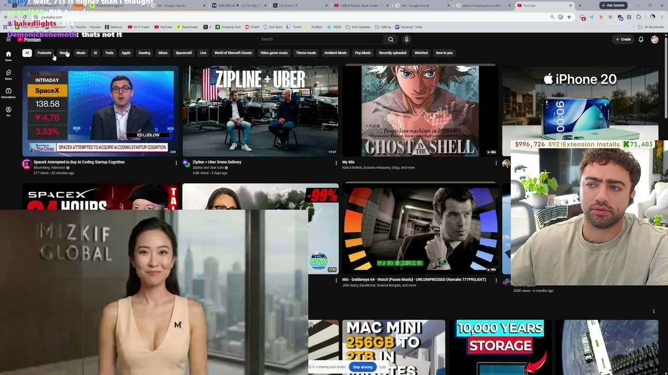The width and height of the screenshot is (668, 375).
Task: Choose the Gaming filter chip
Action: [144, 53]
